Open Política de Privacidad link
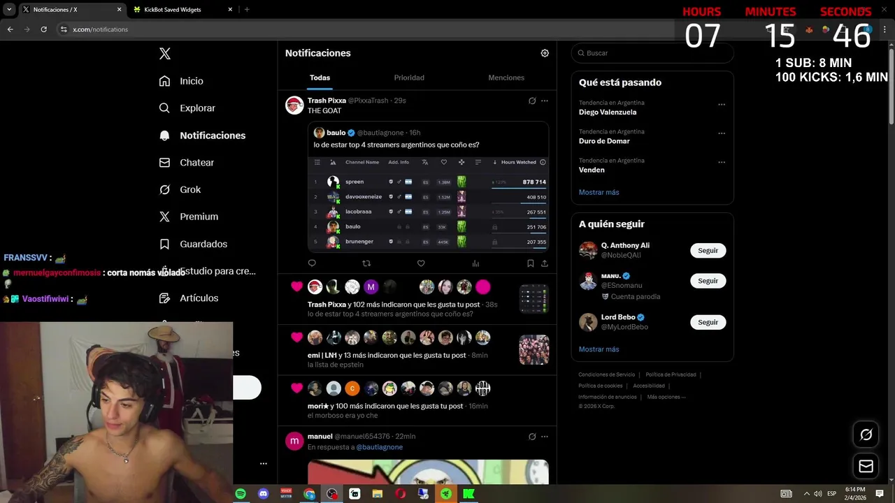895x503 pixels. pos(671,374)
